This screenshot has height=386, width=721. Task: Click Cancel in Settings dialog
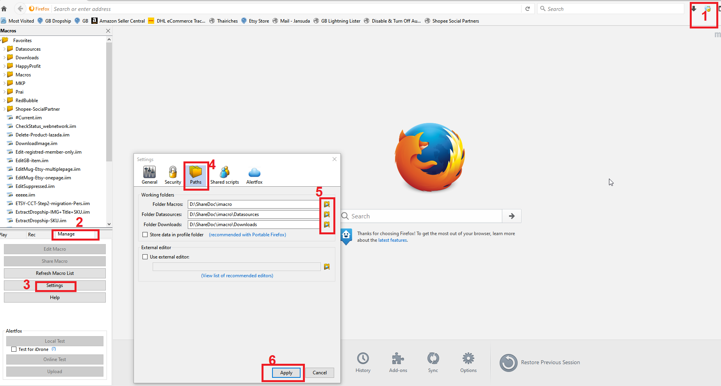pos(320,373)
